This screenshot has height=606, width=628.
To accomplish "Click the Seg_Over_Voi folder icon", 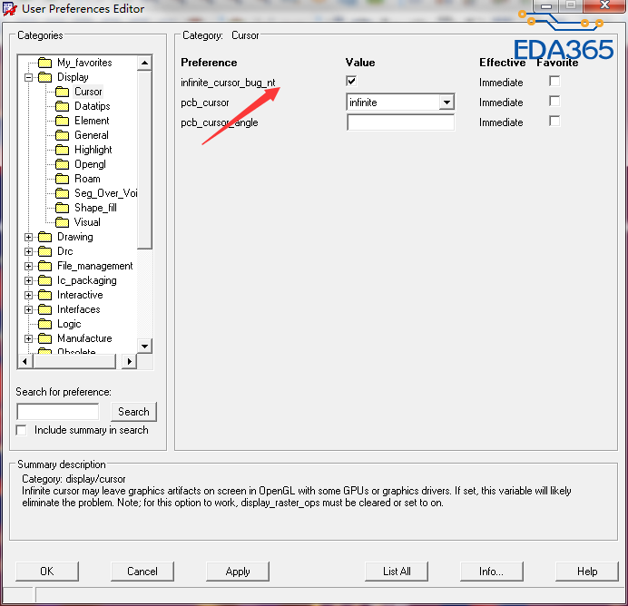I will (x=62, y=193).
